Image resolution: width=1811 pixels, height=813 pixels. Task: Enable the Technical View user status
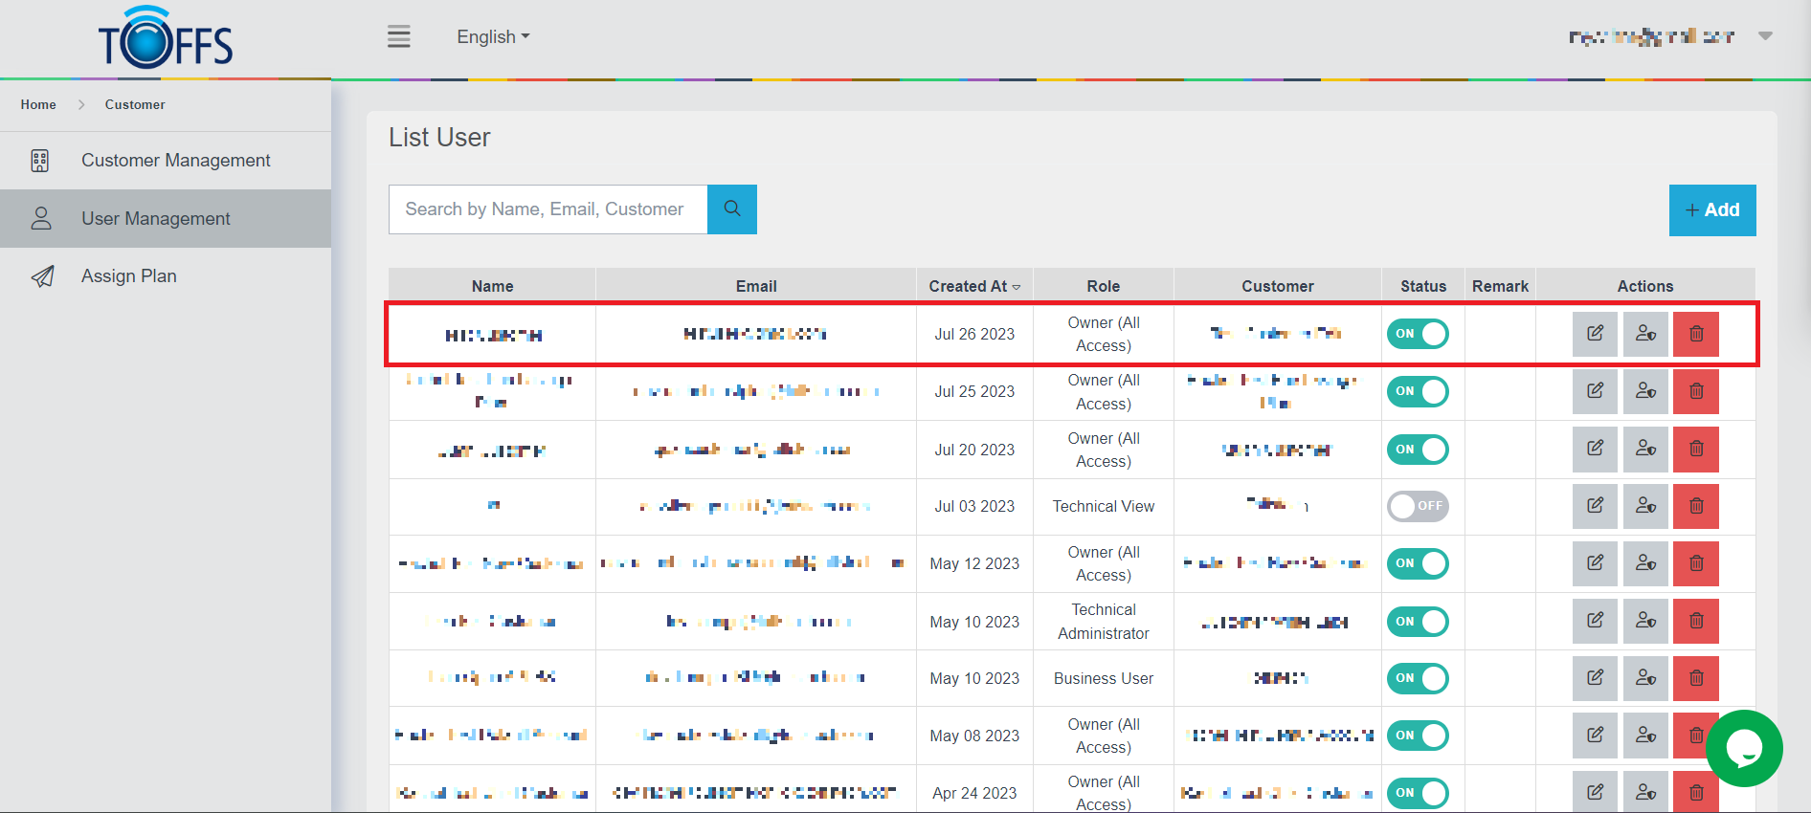(1418, 506)
